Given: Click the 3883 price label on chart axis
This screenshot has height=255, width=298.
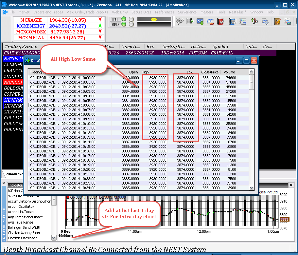Looking at the screenshot, I should click(x=284, y=219).
